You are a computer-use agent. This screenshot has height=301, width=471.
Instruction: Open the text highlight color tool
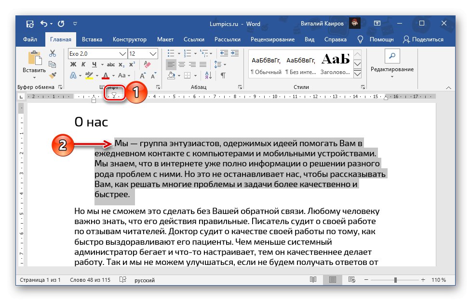89,75
